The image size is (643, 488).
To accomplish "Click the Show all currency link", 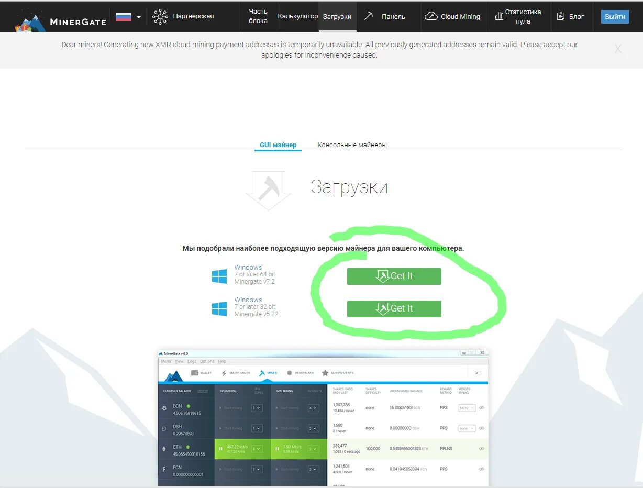I will click(x=203, y=391).
